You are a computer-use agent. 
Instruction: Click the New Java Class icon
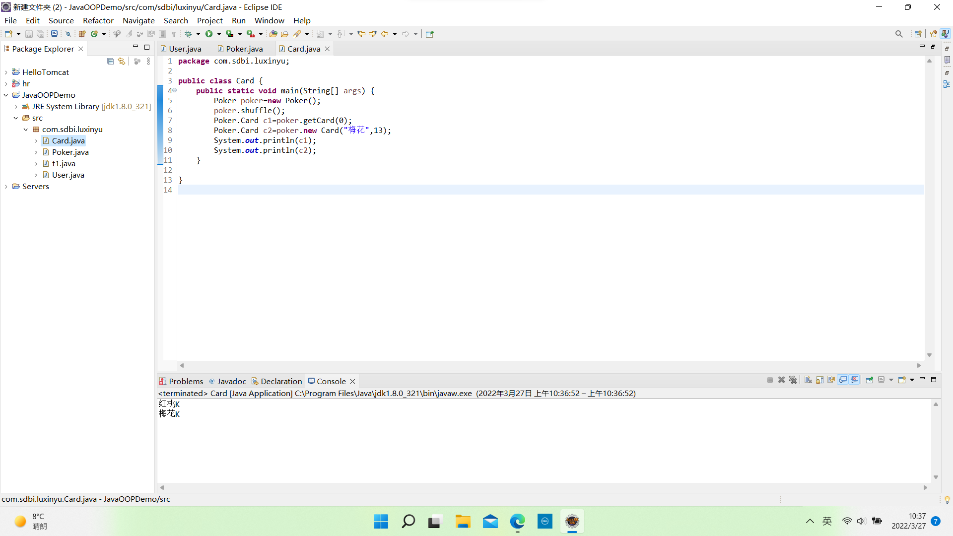coord(94,34)
